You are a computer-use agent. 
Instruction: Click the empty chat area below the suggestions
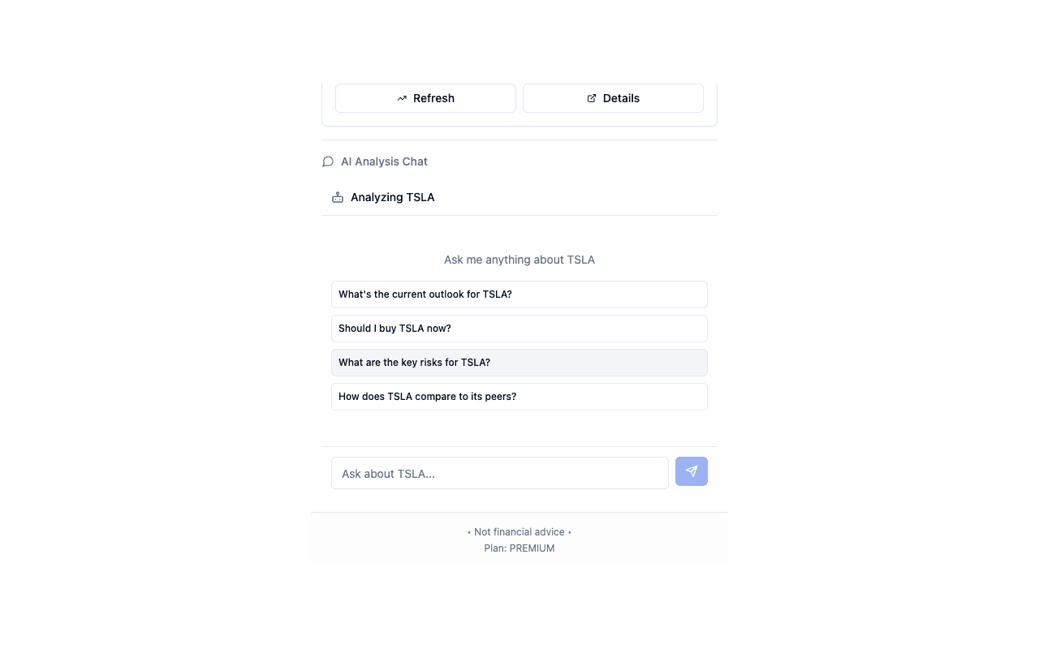[519, 428]
